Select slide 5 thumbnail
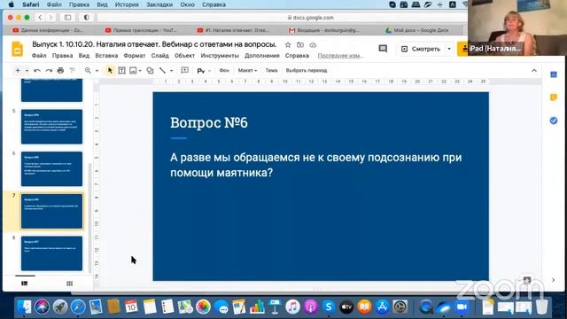Image resolution: width=567 pixels, height=319 pixels. [51, 127]
